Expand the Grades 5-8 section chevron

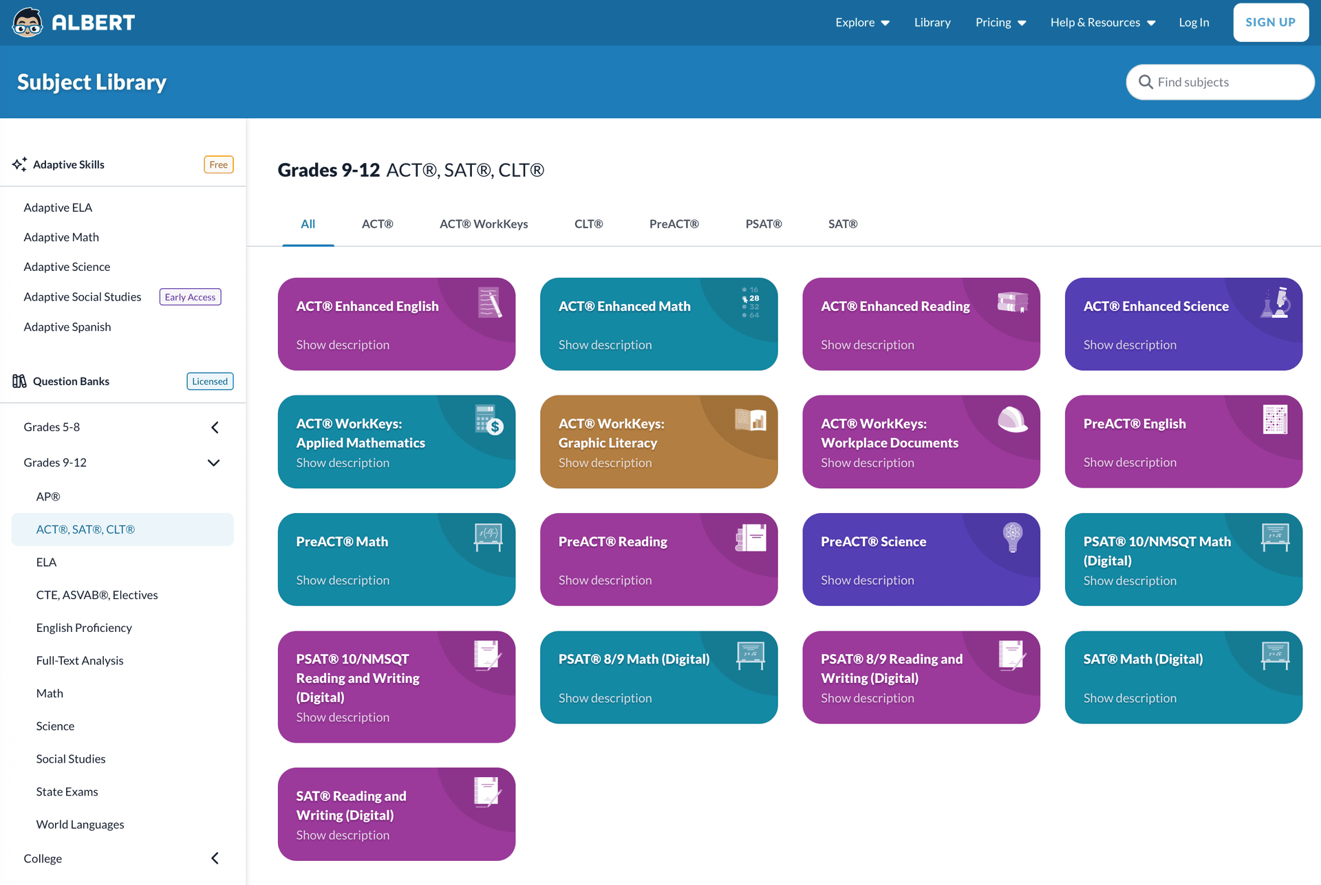click(215, 427)
